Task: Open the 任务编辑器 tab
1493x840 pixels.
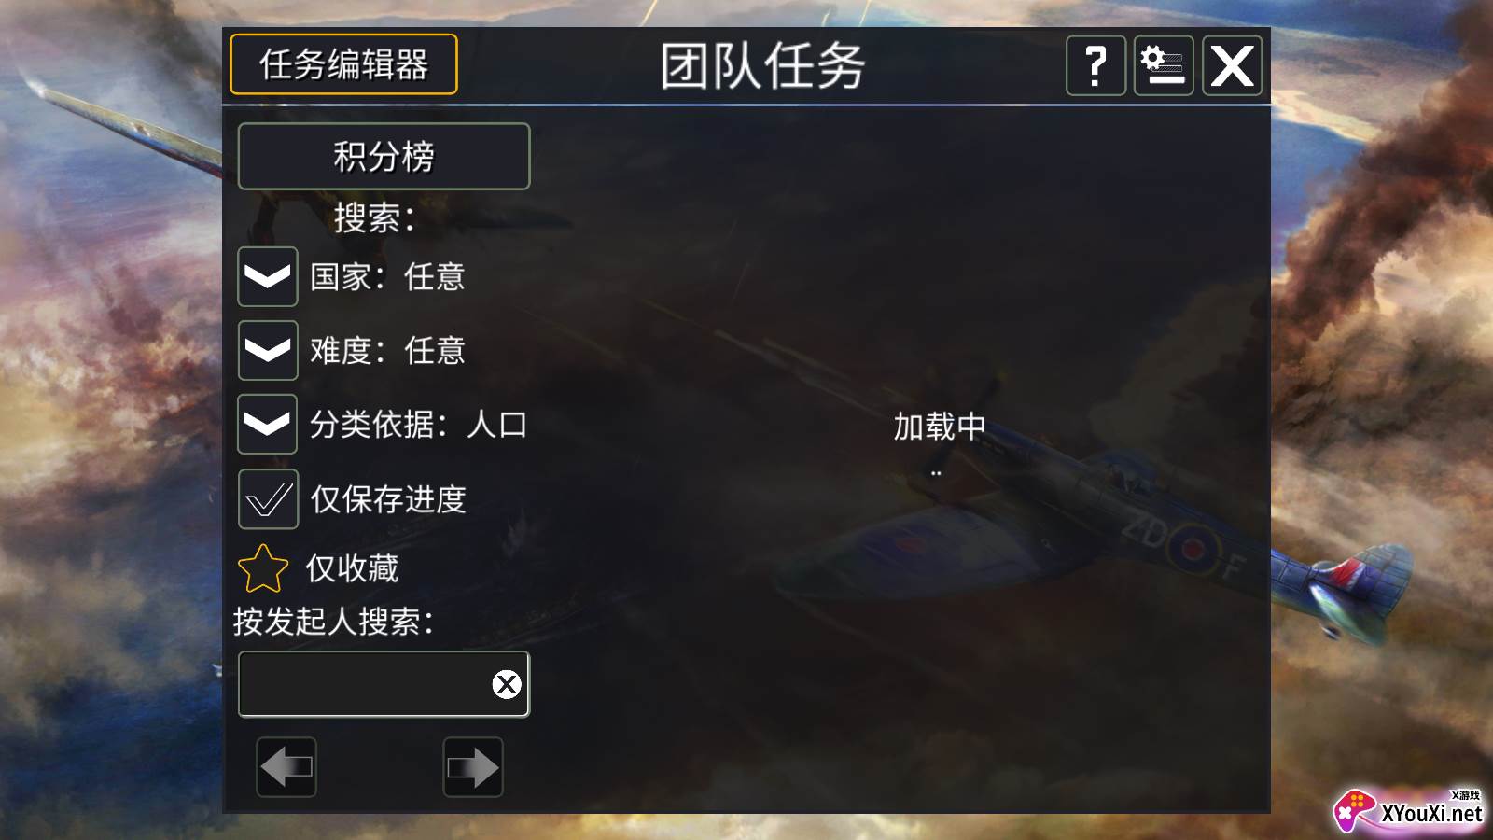Action: (x=343, y=64)
